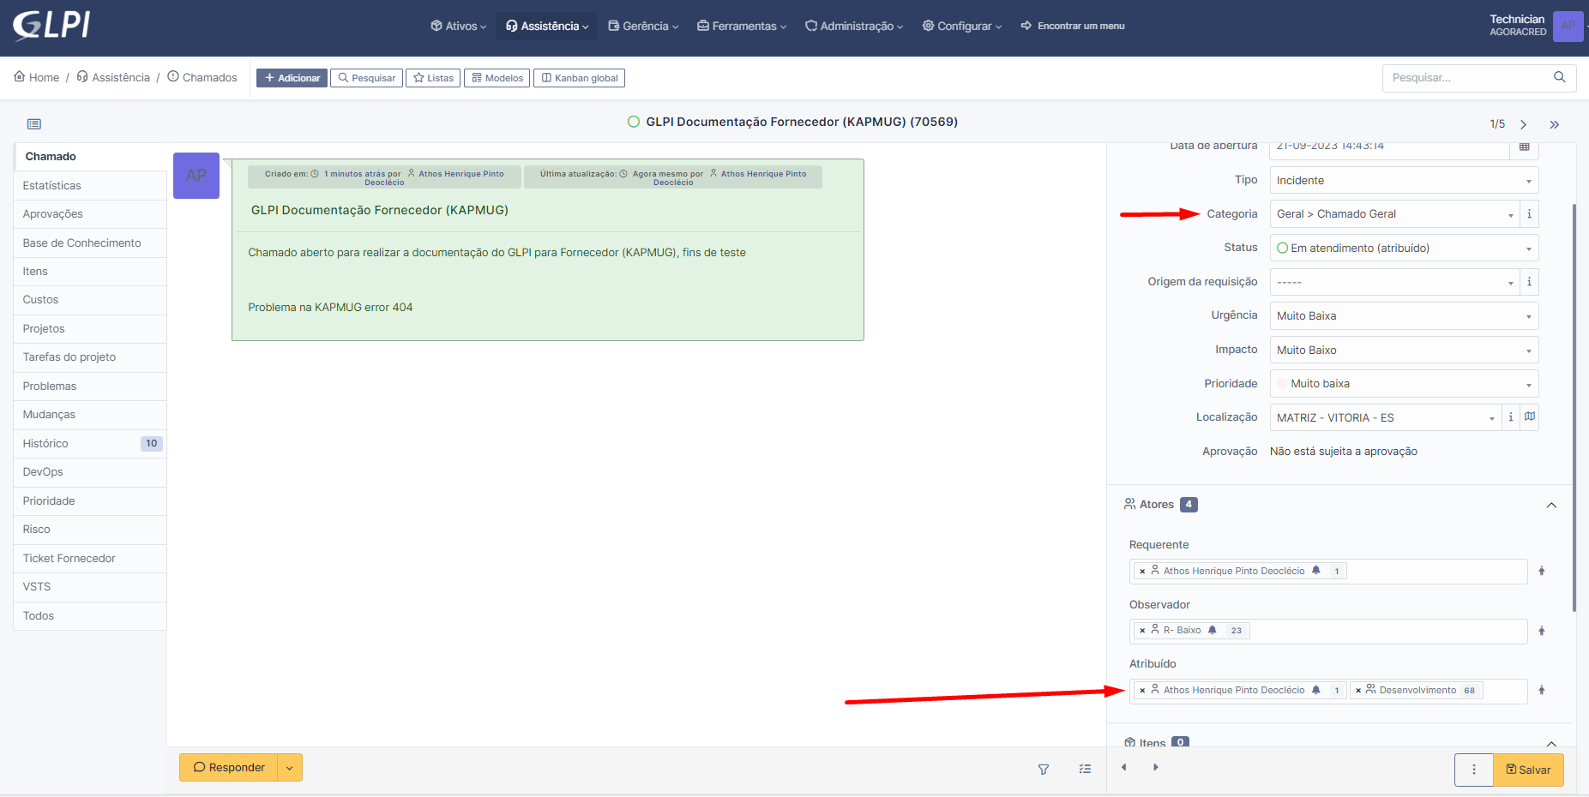This screenshot has height=797, width=1589.
Task: Open the DevOps tab
Action: (90, 472)
